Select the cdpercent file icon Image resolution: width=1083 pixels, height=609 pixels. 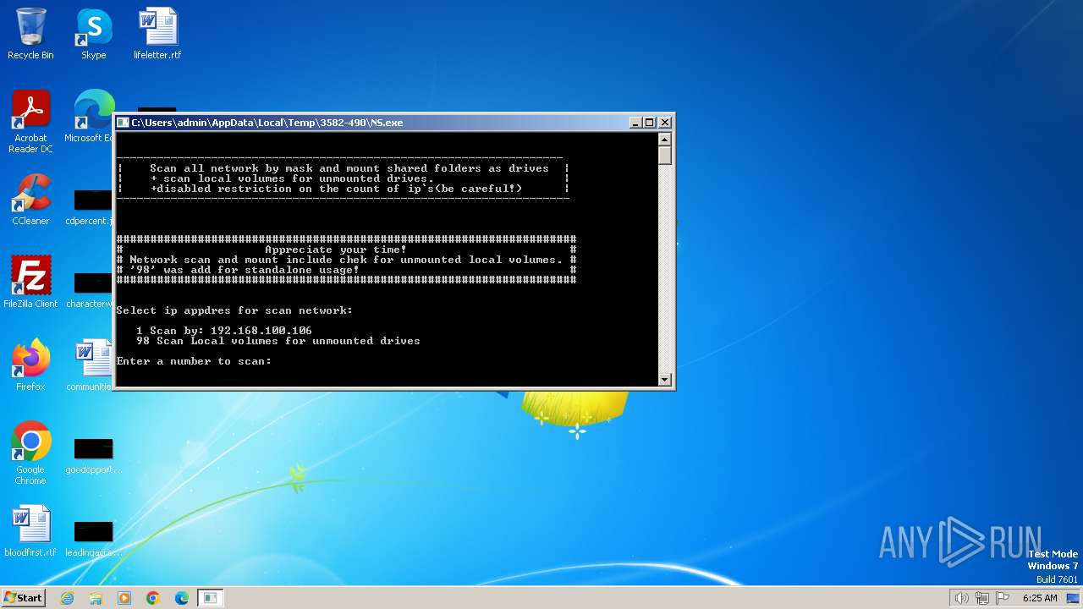click(x=91, y=206)
